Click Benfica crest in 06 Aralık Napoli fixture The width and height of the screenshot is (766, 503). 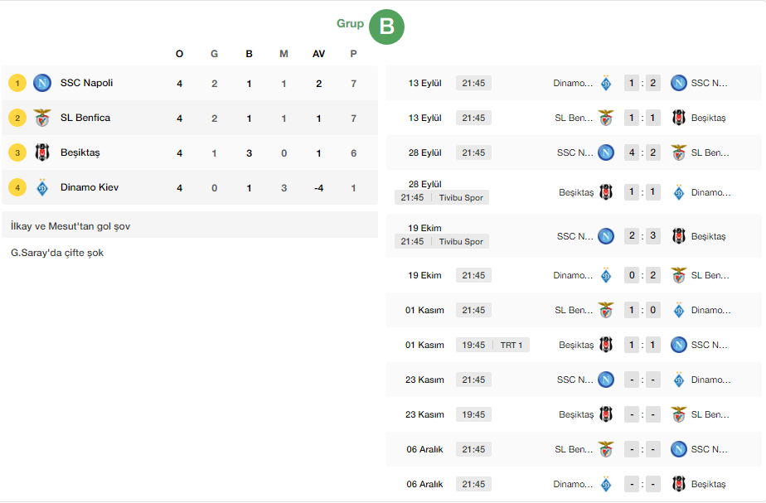(606, 449)
